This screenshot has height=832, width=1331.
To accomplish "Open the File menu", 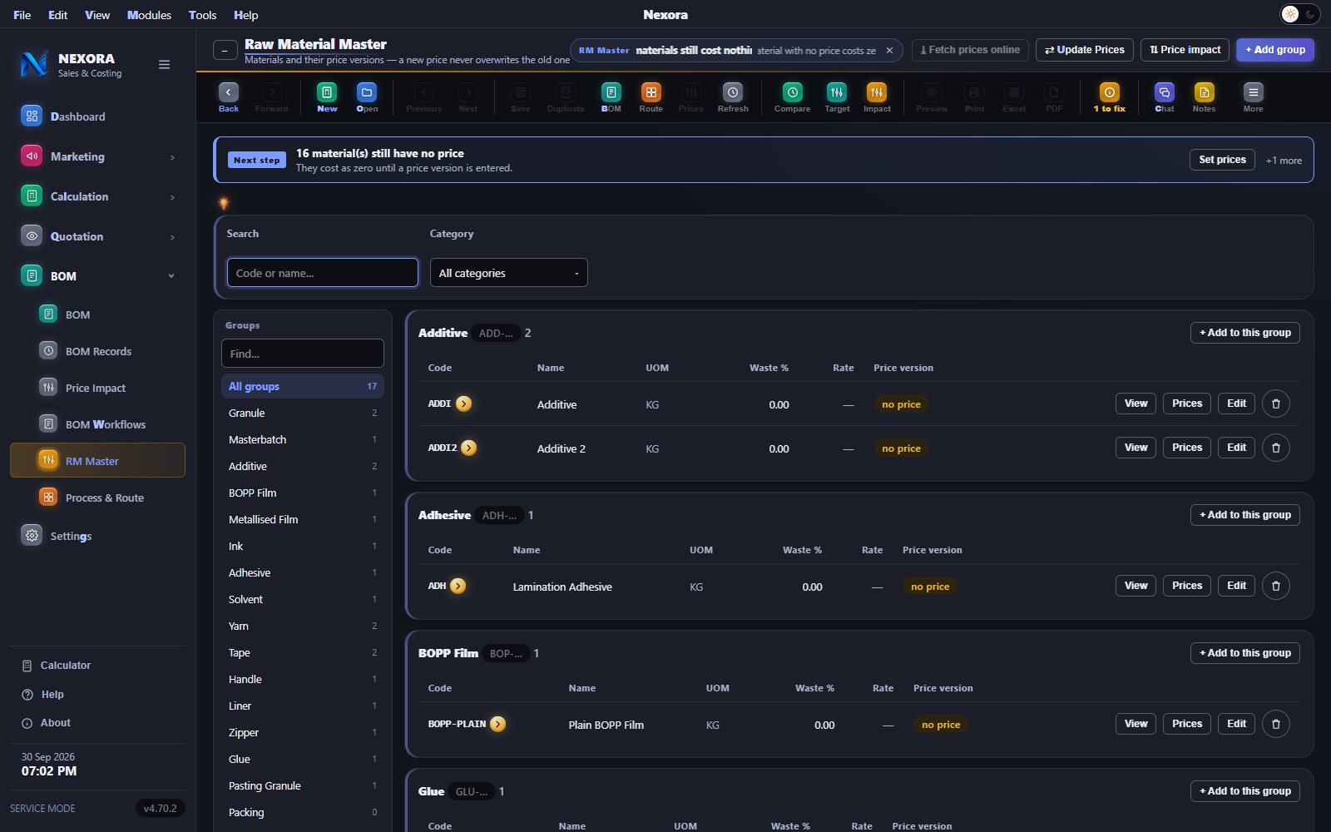I will [x=22, y=15].
